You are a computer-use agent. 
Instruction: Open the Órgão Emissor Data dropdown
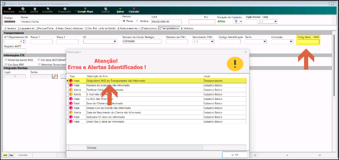point(275,22)
